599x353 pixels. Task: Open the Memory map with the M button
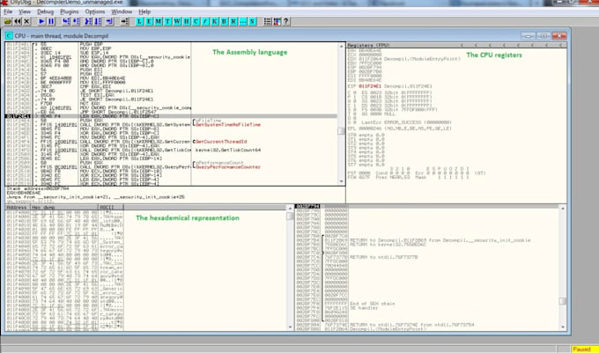(159, 21)
